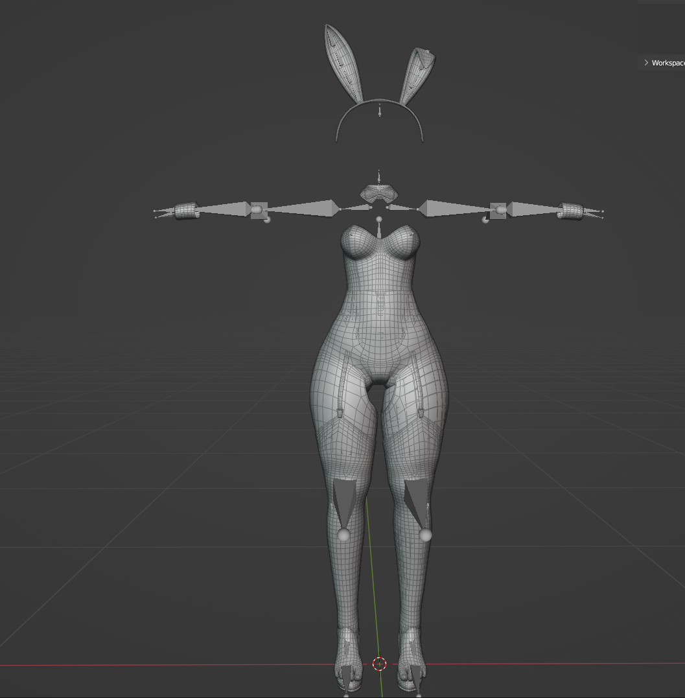Click the 3D cursor at the origin
This screenshot has height=698, width=685.
pos(379,664)
